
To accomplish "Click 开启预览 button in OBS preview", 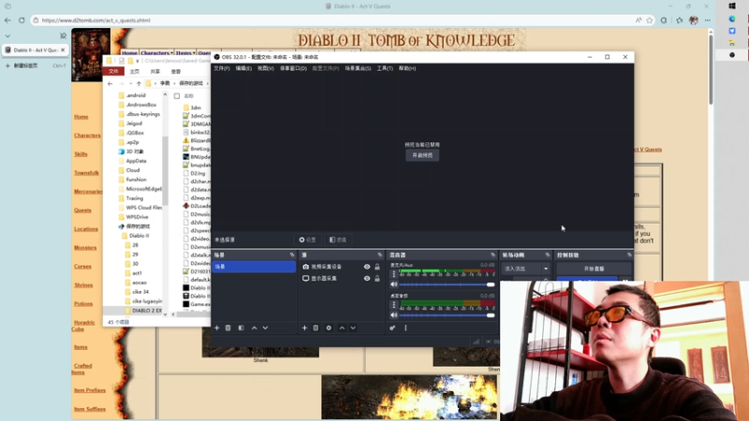I will click(422, 155).
